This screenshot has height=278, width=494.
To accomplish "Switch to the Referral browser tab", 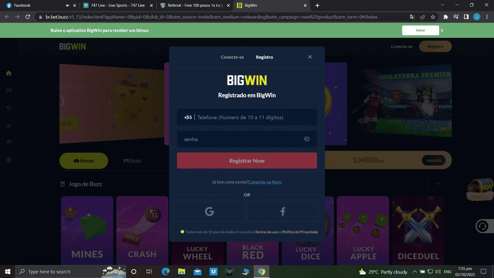I will [x=194, y=5].
